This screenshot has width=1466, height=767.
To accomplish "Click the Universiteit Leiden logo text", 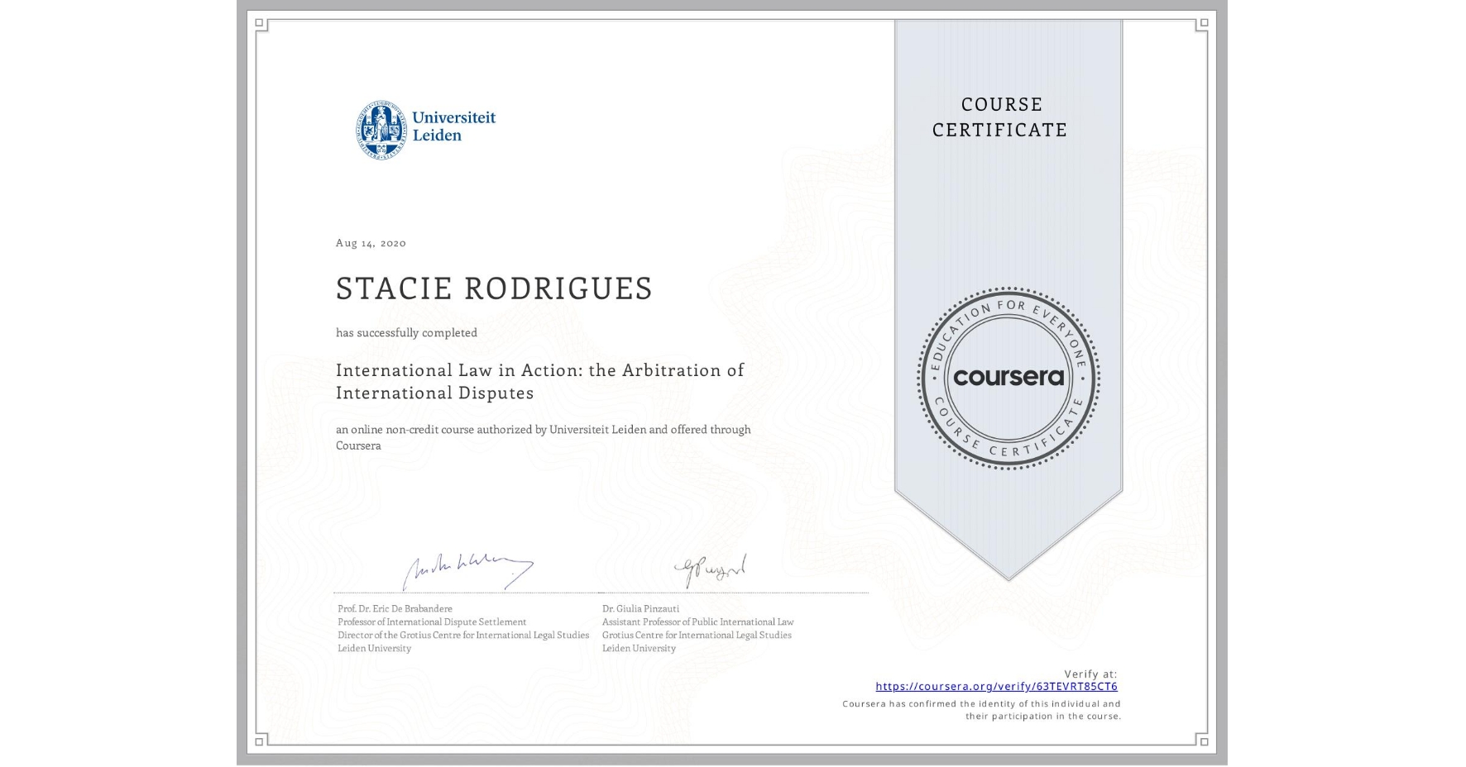I will pyautogui.click(x=453, y=126).
